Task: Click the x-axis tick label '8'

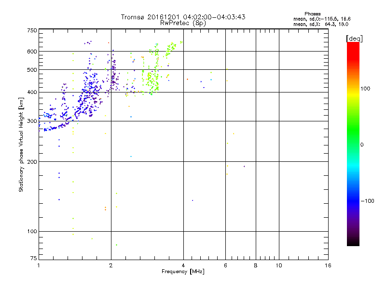Action: (x=256, y=265)
